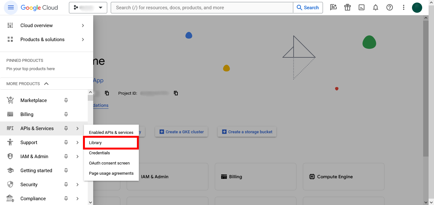Pin APIs & Services to the top products

coord(66,128)
